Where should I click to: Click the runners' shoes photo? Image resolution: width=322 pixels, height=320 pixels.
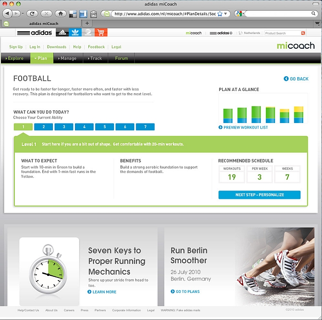[x=275, y=267]
